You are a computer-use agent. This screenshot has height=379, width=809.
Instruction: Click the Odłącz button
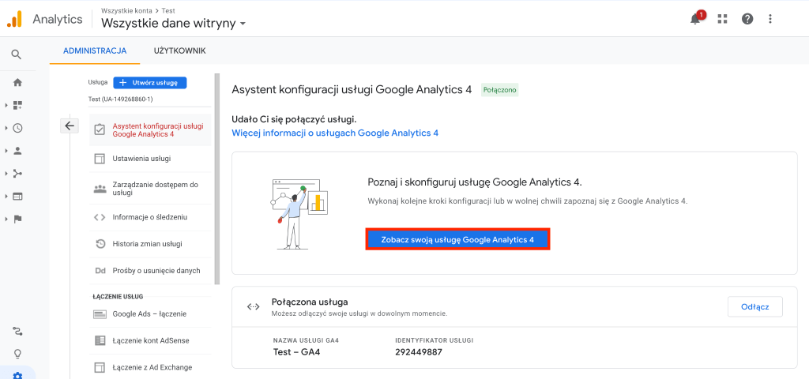pyautogui.click(x=754, y=306)
